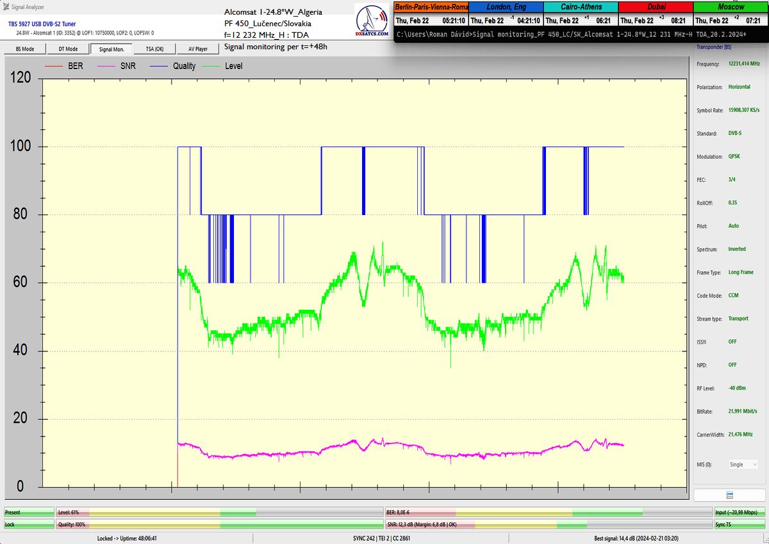
Task: Click the Level 61% signal bar
Action: click(x=220, y=513)
